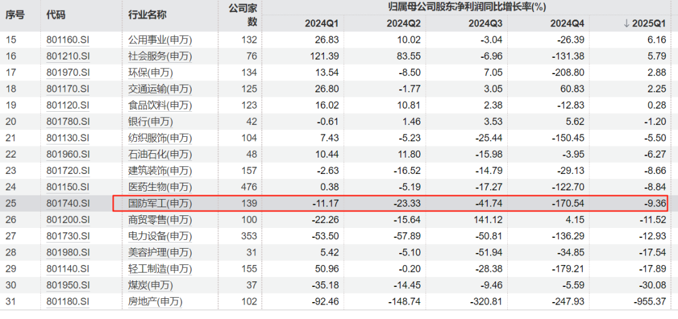Open industry link 电力设备(申万)
678x319 pixels.
click(159, 235)
